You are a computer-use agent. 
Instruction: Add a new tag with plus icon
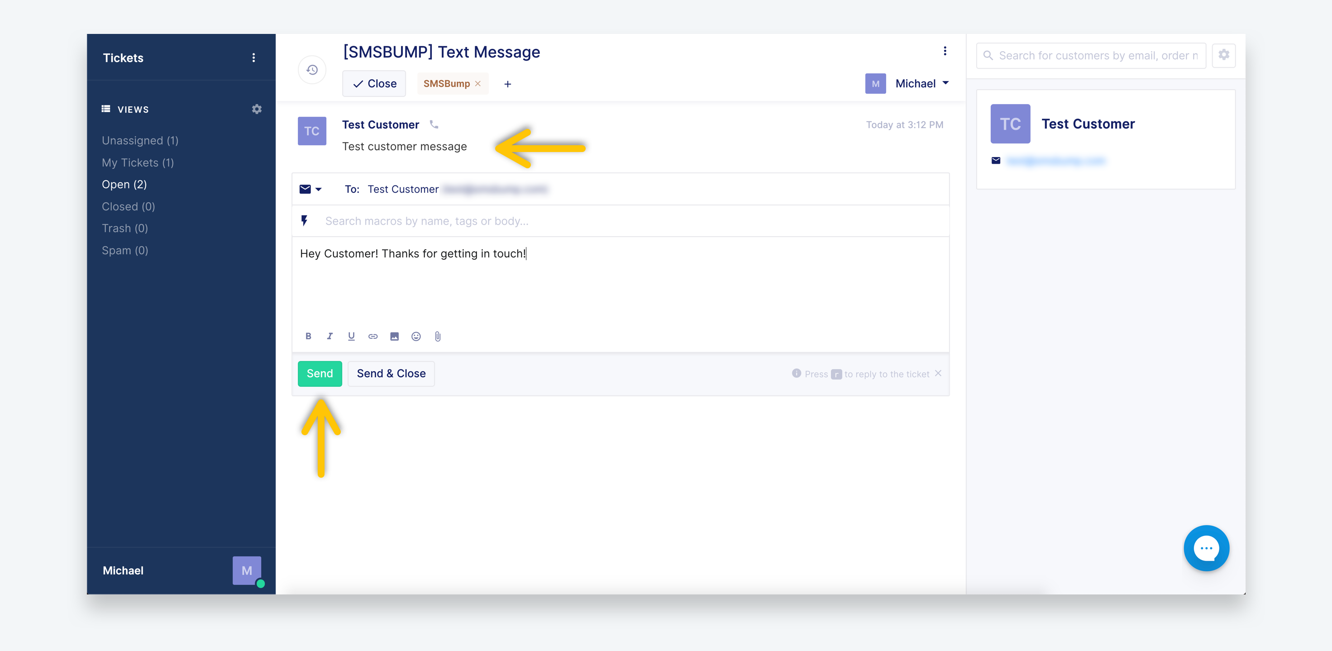pos(508,84)
